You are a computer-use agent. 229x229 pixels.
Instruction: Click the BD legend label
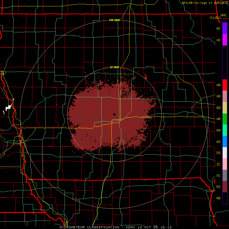pyautogui.click(x=219, y=108)
